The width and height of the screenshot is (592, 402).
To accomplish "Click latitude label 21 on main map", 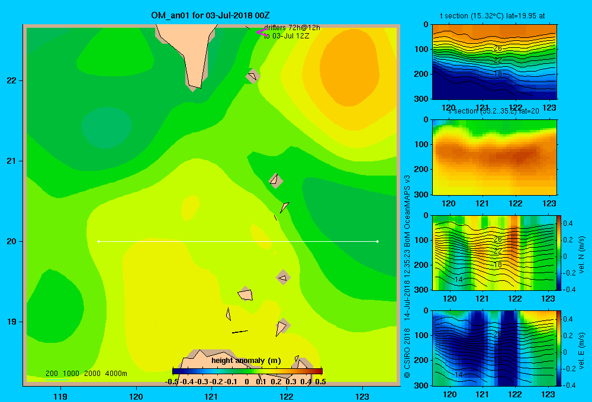I will tap(12, 161).
